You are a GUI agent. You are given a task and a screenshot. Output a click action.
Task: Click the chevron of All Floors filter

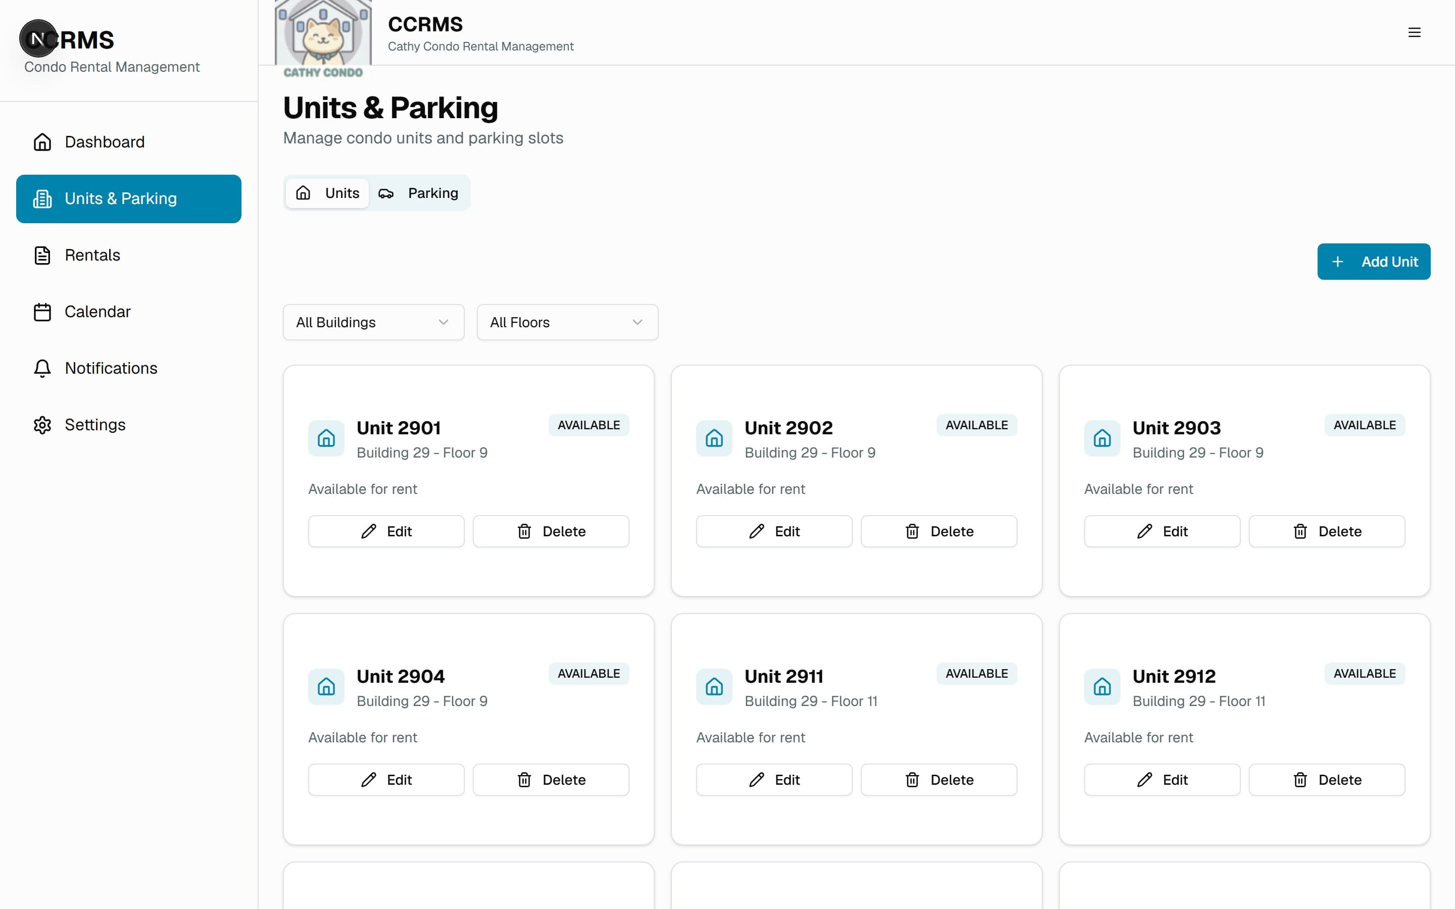pos(637,322)
